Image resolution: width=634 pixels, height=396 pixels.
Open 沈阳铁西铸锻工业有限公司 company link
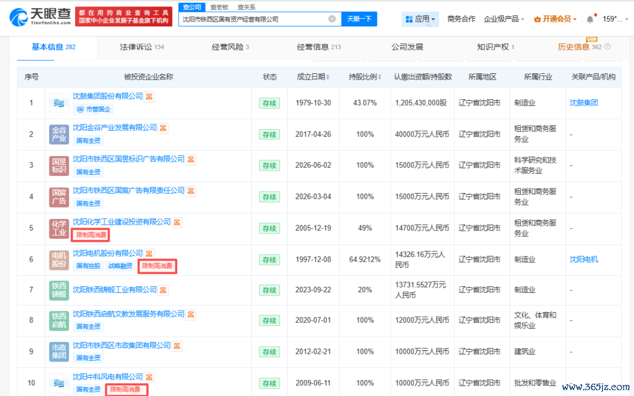tap(114, 290)
